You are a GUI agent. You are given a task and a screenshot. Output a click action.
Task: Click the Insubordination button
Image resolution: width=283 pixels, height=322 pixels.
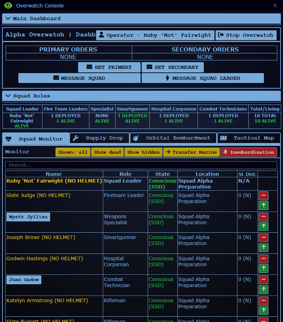[x=249, y=152]
